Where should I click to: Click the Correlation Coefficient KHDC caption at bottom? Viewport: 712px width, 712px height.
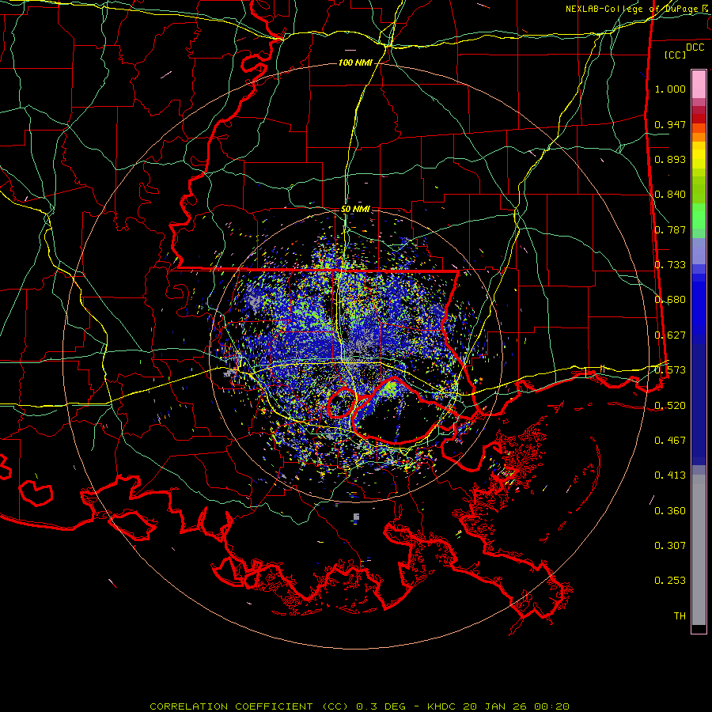[359, 706]
